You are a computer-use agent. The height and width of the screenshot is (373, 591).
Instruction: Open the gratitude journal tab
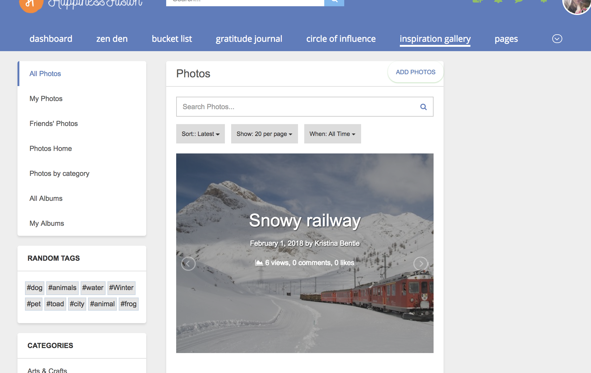click(x=249, y=39)
